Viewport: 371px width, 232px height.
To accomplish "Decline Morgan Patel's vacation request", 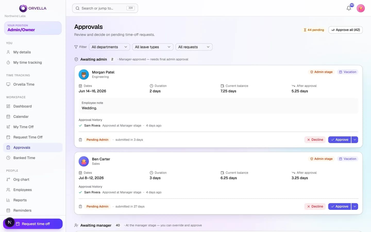I will (x=315, y=140).
